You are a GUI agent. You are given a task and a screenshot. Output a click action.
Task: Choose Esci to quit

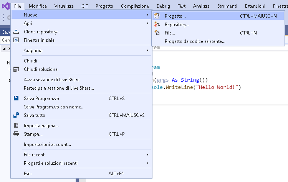81,174
